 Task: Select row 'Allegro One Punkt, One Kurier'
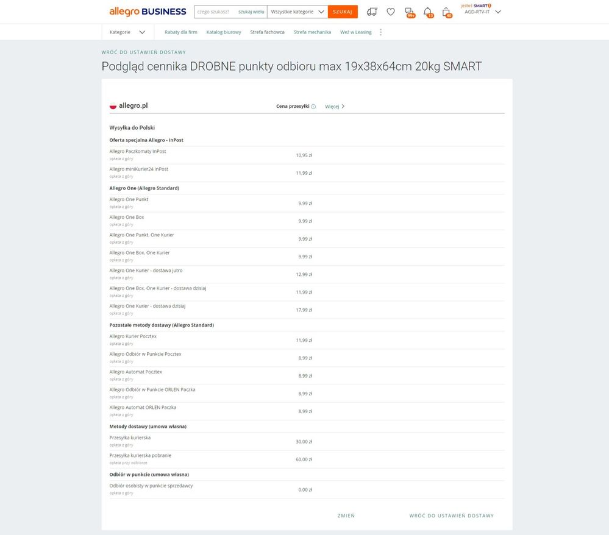pyautogui.click(x=307, y=239)
